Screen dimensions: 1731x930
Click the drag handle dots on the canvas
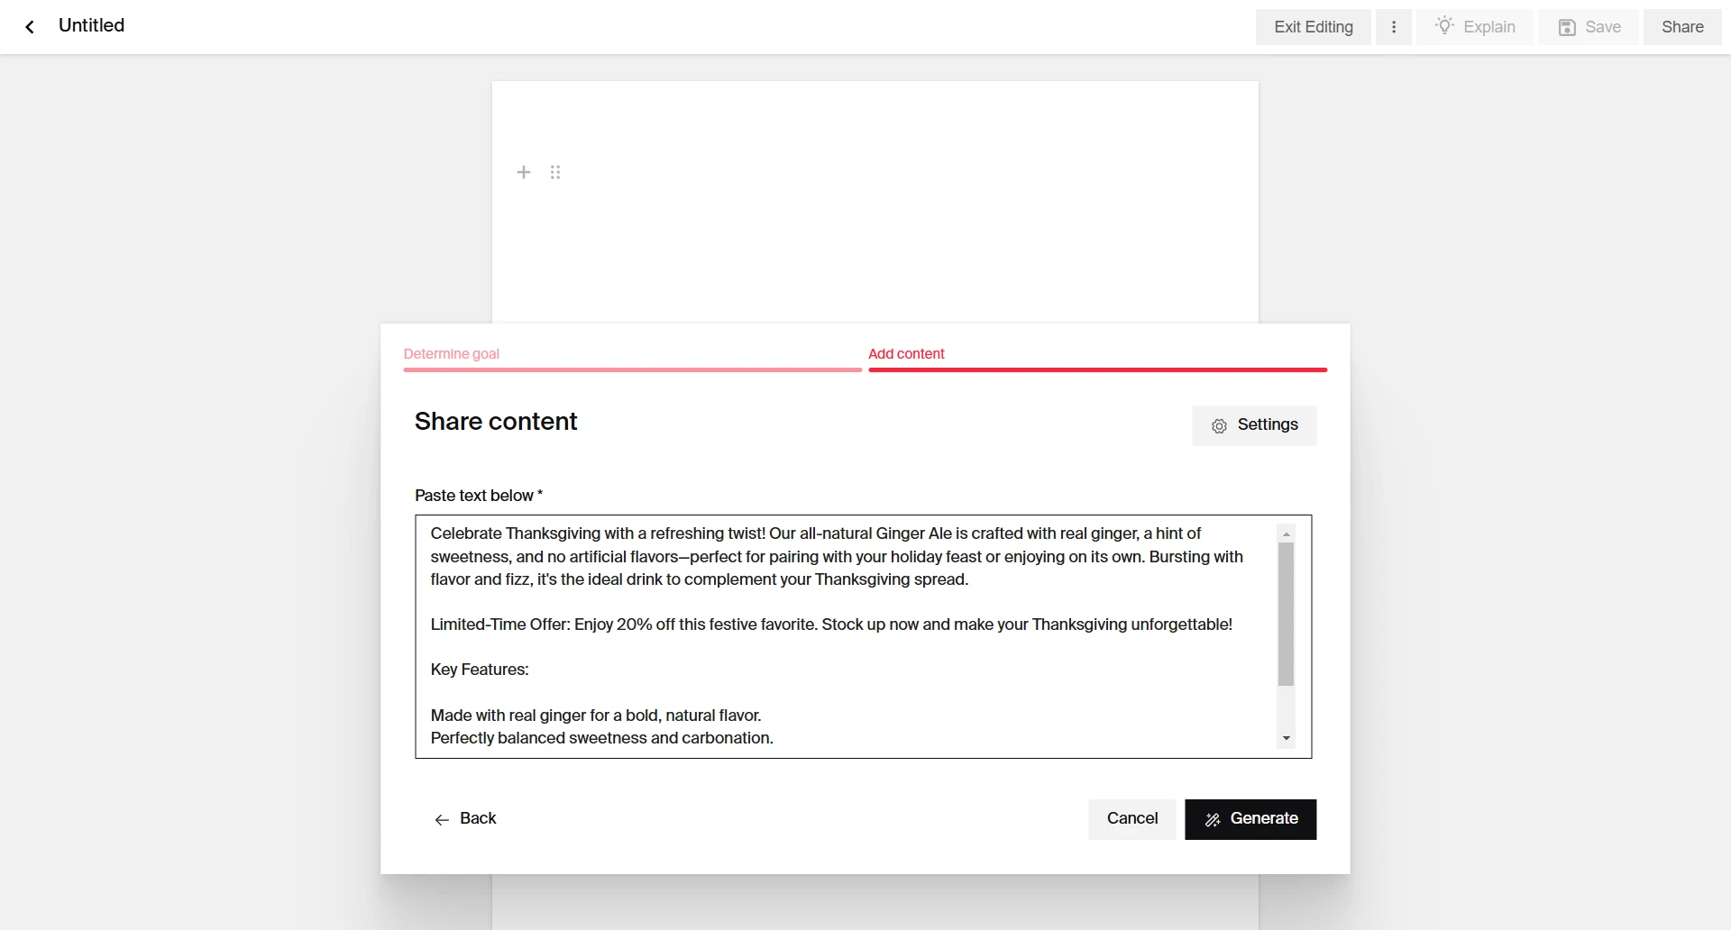(x=555, y=171)
